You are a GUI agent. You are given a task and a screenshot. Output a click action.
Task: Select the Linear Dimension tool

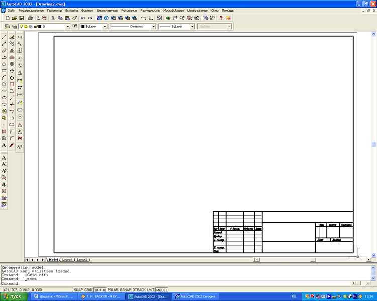[x=20, y=37]
